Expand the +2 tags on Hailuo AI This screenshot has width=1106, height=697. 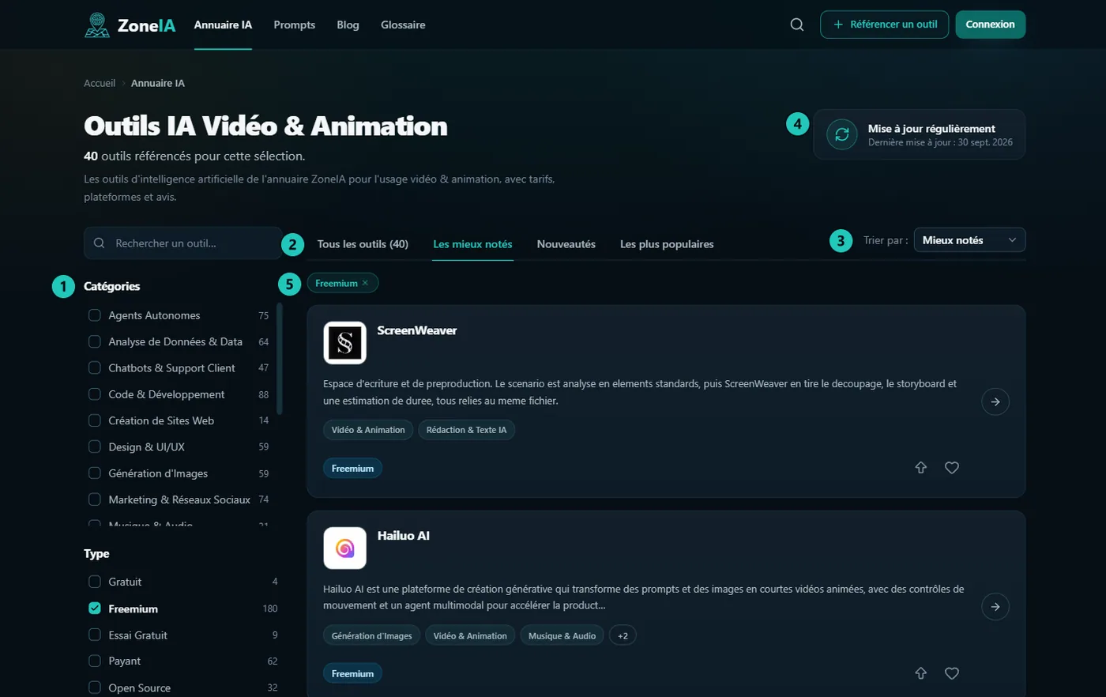(623, 635)
